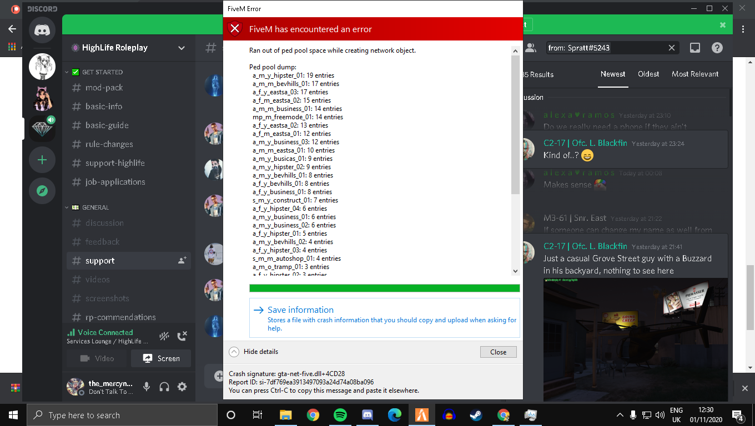Collapse details with Hide details arrow

(234, 352)
